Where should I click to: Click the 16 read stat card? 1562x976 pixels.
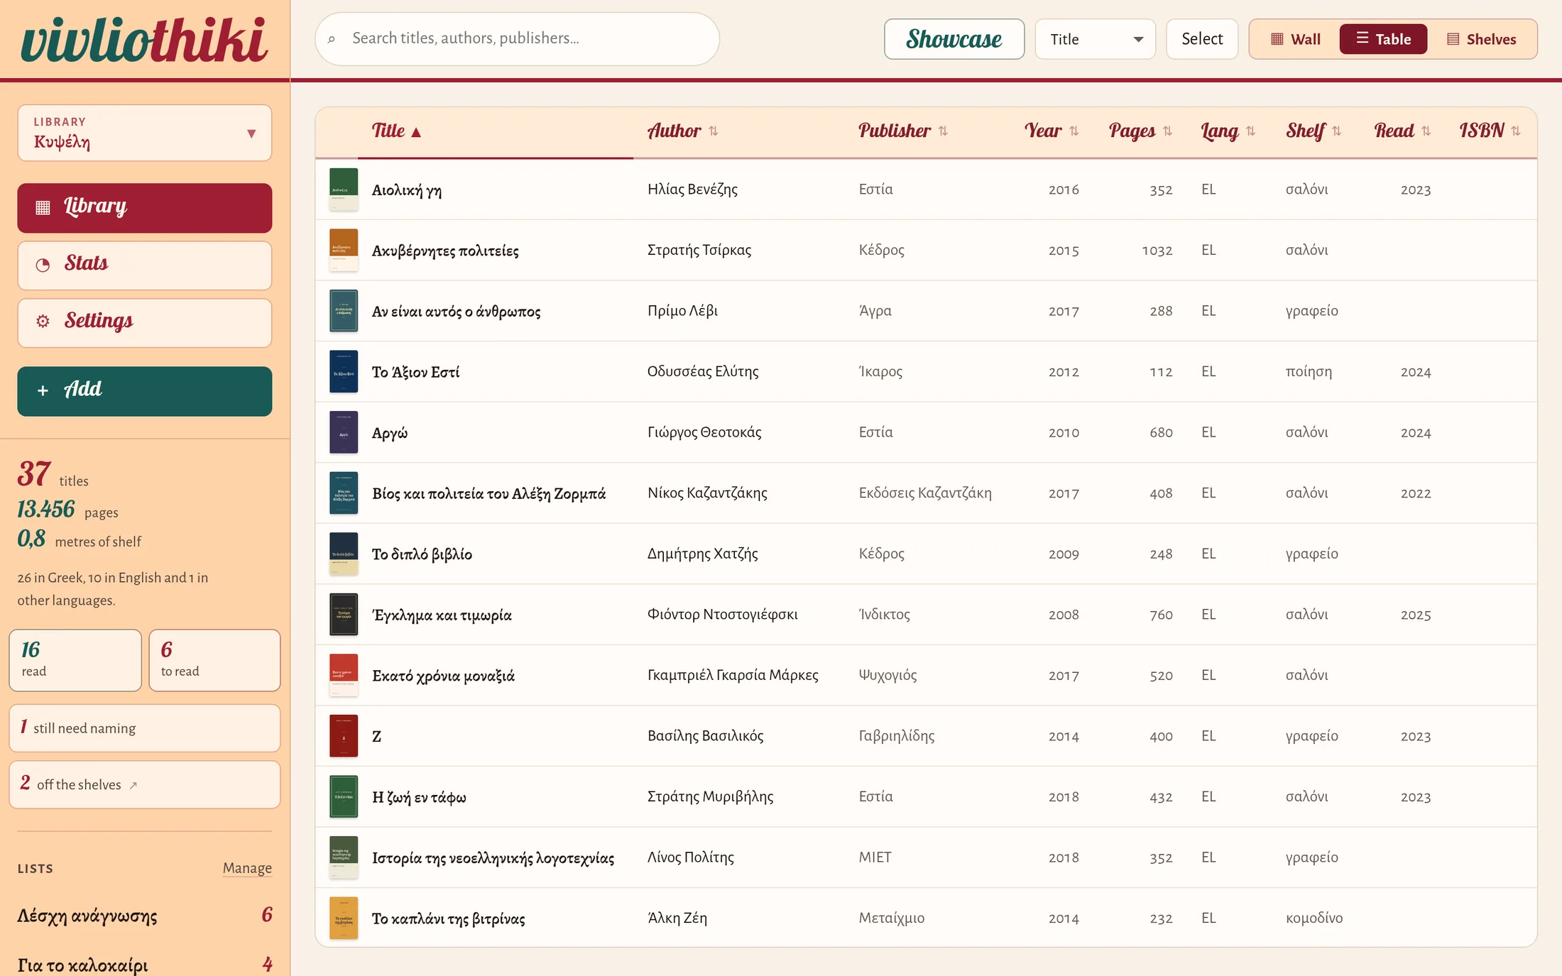pos(75,660)
